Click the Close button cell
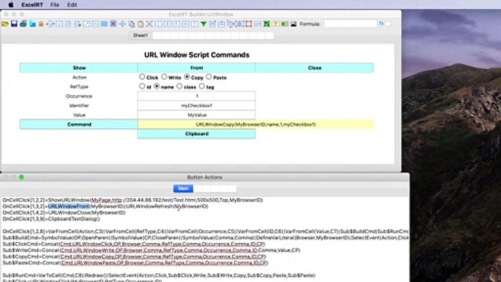Viewport: 501px width, 282px height. point(314,68)
